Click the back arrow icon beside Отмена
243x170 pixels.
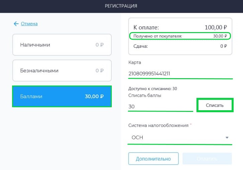coord(16,24)
